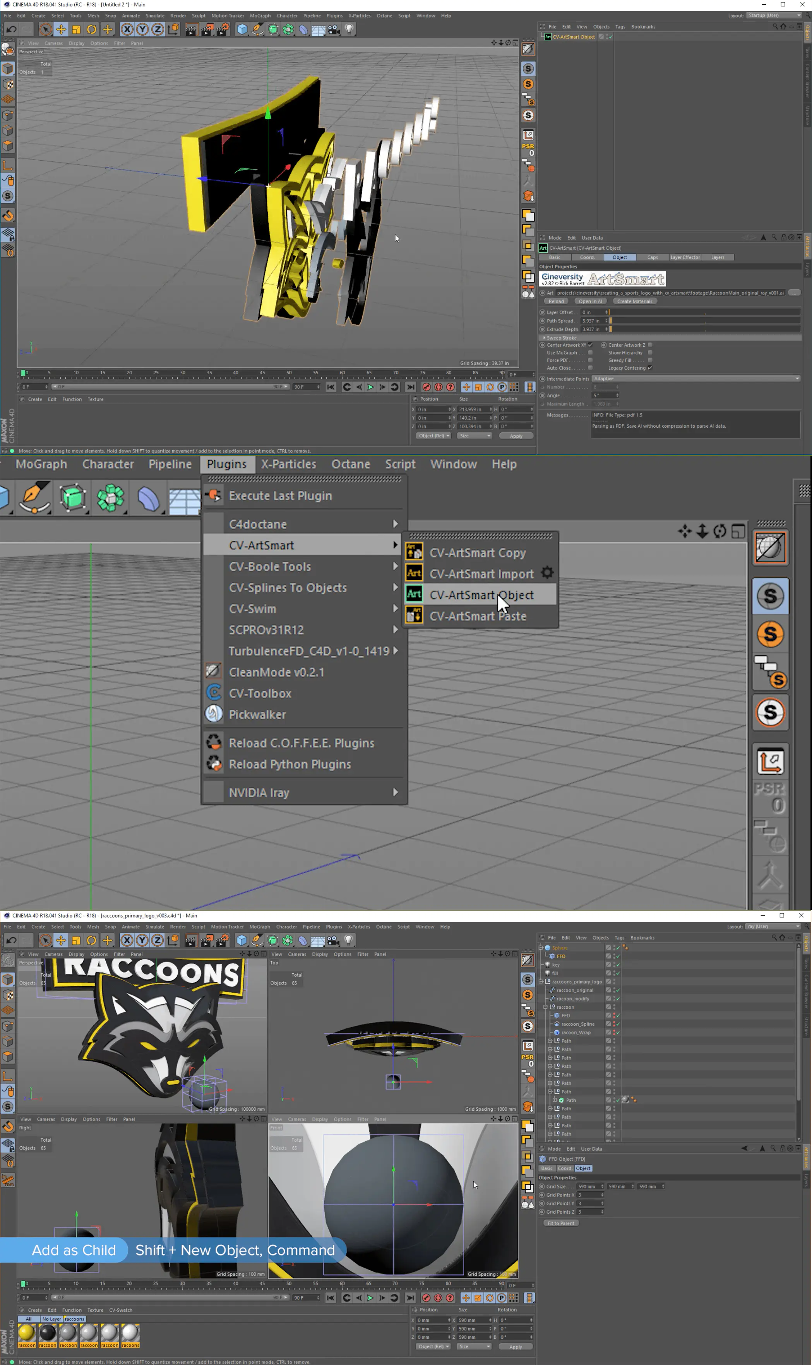Click the green MoGraph cloner icon in zoomed toolbar
Image resolution: width=812 pixels, height=1365 pixels.
pos(111,498)
